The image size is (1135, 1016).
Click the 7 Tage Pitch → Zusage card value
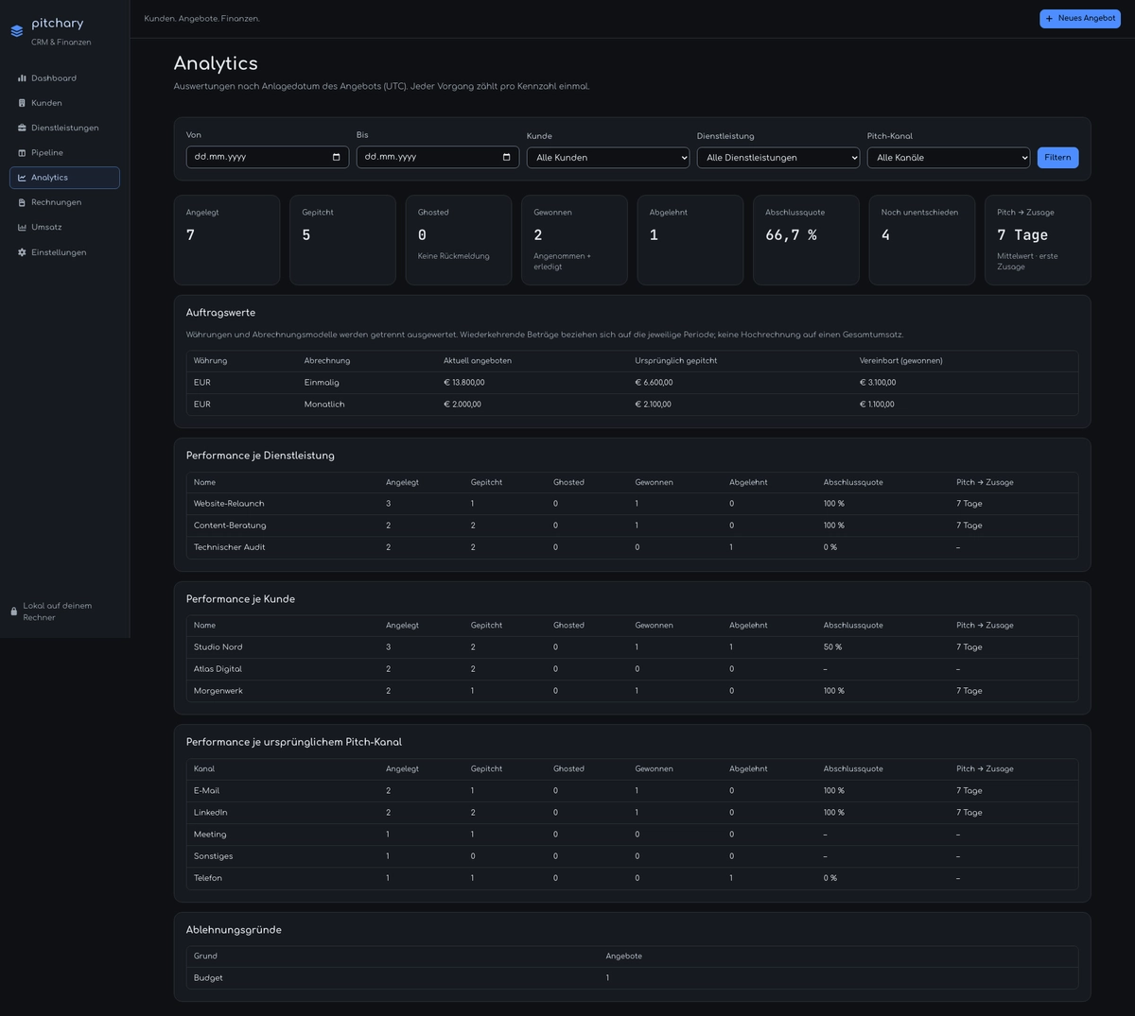coord(1022,234)
